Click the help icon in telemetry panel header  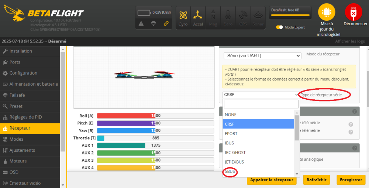click(355, 112)
